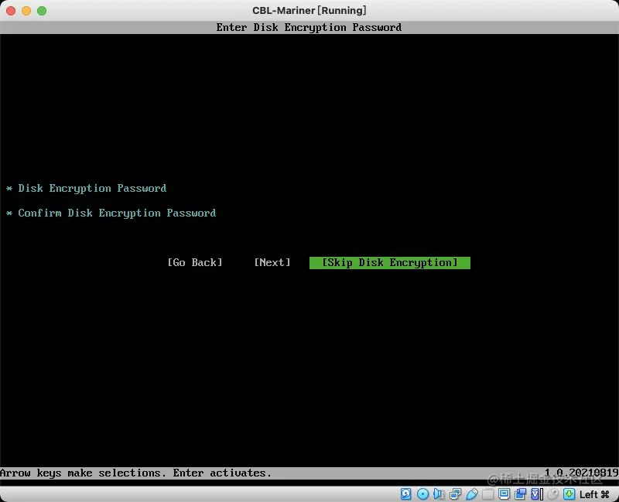The width and height of the screenshot is (619, 502).
Task: Click the mouse integration icon
Action: pos(553,494)
